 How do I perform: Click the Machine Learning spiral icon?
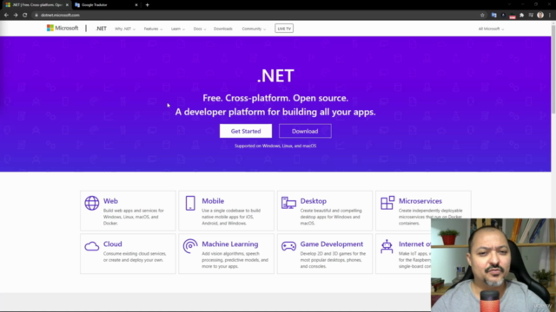(x=190, y=246)
